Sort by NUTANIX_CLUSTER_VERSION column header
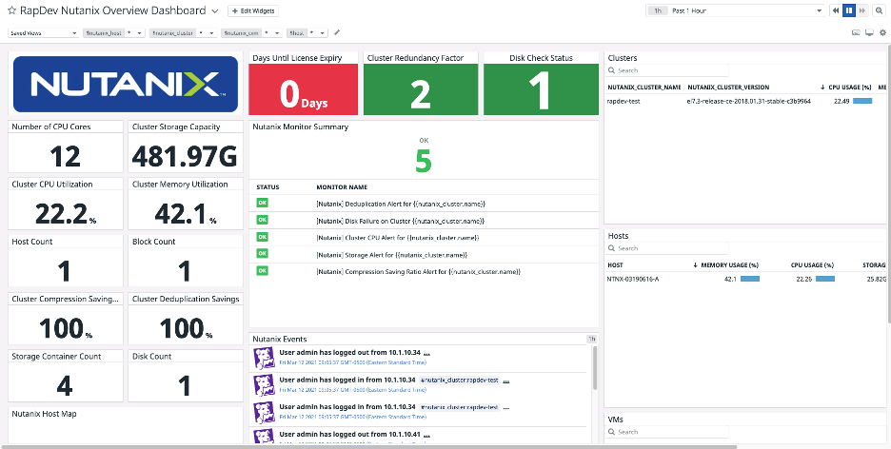This screenshot has height=449, width=891. [x=728, y=88]
